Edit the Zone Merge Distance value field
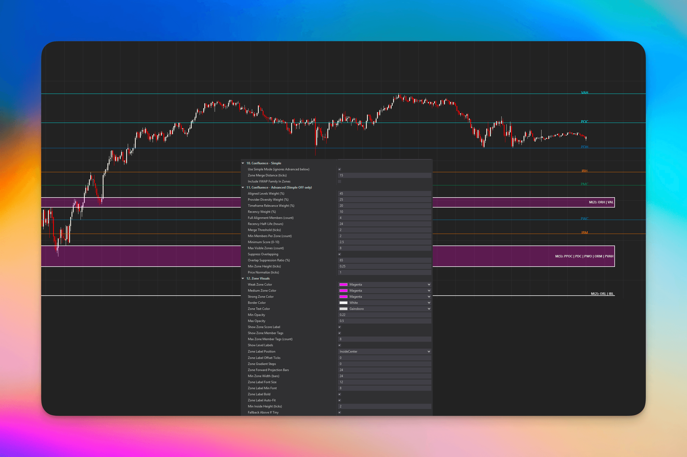 click(384, 175)
